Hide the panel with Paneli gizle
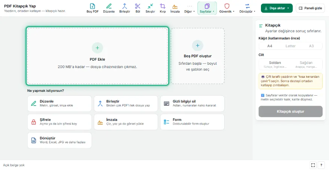Image resolution: width=329 pixels, height=170 pixels. [x=310, y=8]
